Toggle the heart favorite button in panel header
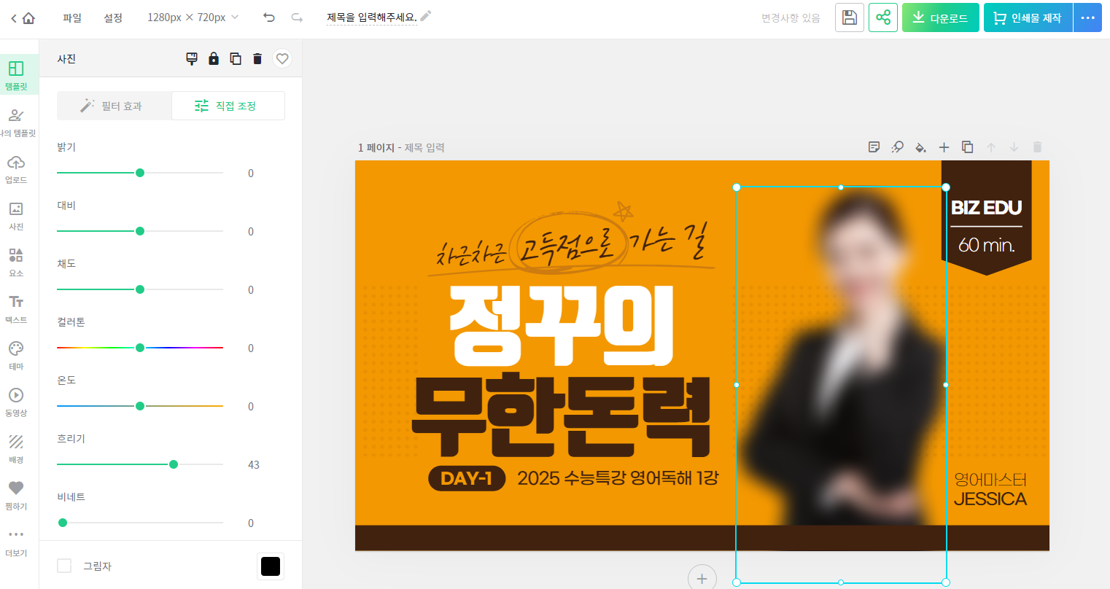Image resolution: width=1110 pixels, height=589 pixels. pos(282,58)
